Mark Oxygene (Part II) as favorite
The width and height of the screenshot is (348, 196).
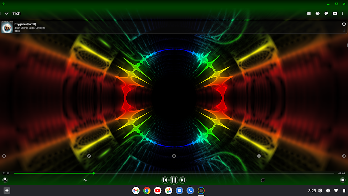(x=344, y=24)
